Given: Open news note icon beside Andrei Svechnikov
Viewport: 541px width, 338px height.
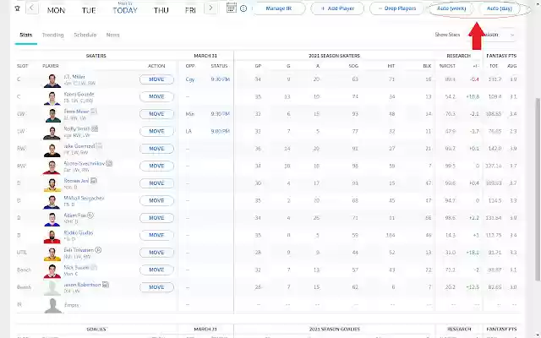Looking at the screenshot, I should point(109,163).
